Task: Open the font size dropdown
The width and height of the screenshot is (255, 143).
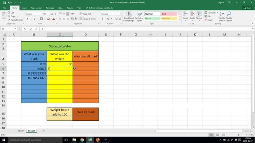Action: [x=49, y=14]
